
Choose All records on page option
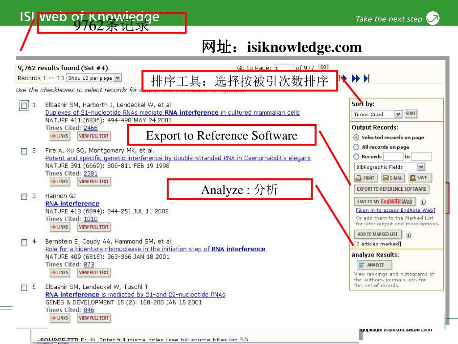tap(356, 147)
